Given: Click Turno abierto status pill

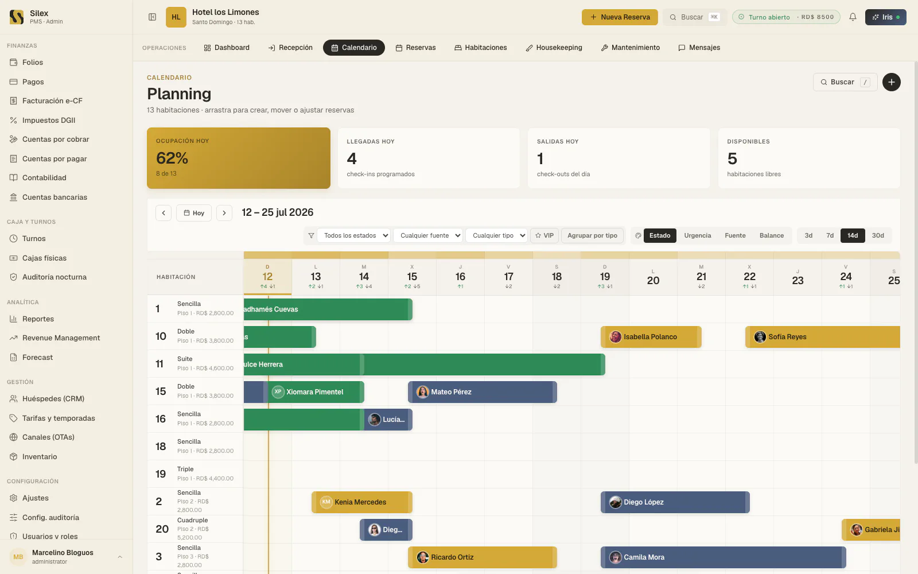Looking at the screenshot, I should pos(786,17).
